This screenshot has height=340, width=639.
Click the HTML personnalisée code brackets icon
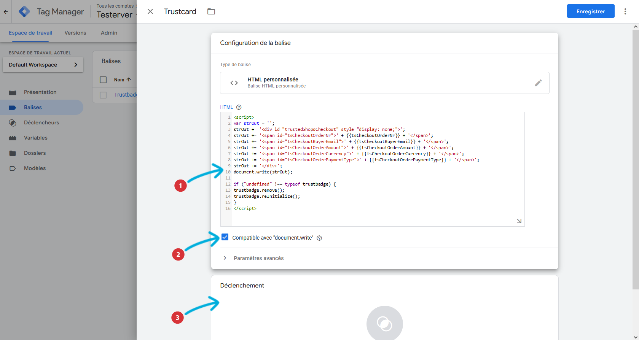234,83
